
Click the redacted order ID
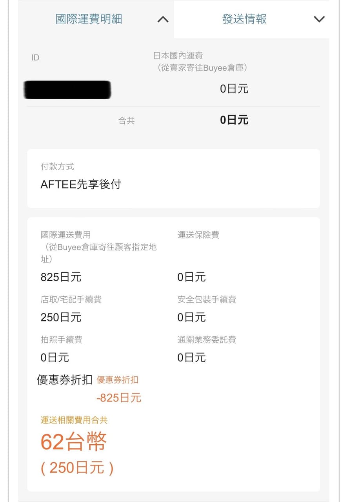pos(67,89)
